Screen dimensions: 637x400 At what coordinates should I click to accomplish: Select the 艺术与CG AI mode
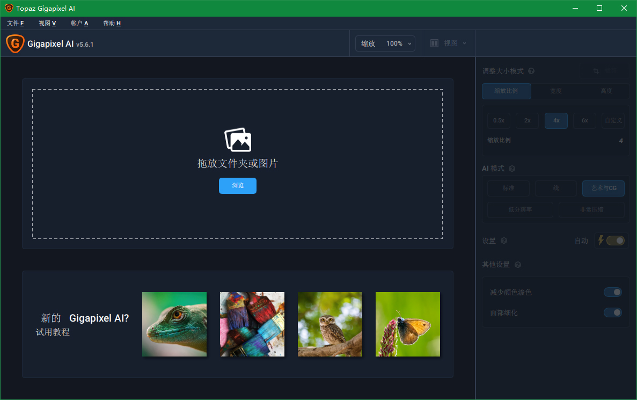pos(603,188)
